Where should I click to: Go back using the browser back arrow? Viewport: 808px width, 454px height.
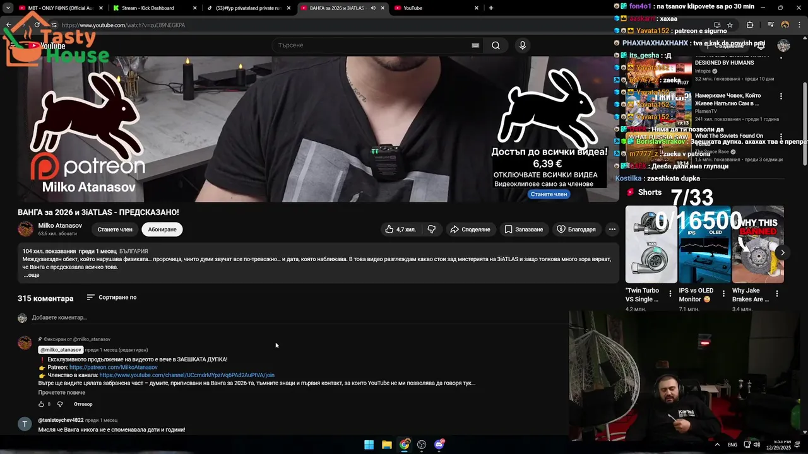pyautogui.click(x=8, y=25)
